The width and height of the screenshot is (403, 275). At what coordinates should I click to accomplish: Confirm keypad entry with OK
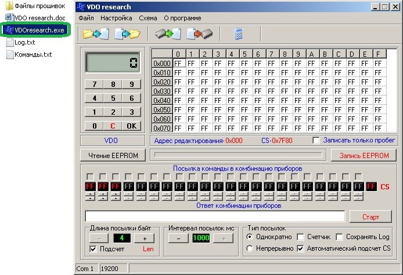132,126
